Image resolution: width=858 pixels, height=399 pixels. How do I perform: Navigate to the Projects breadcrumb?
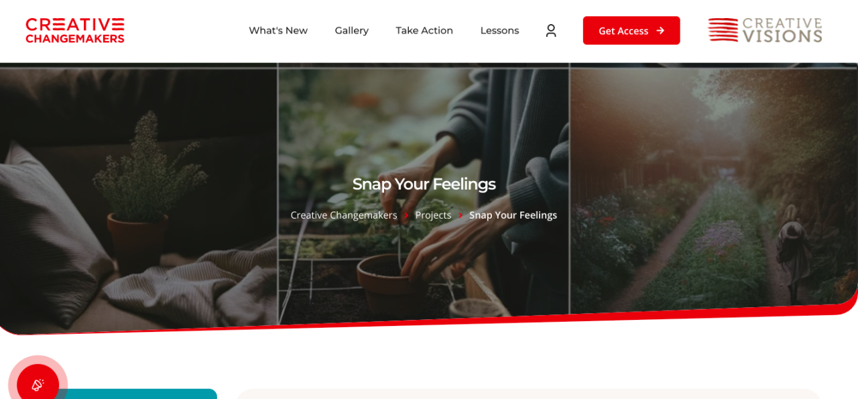pos(433,215)
